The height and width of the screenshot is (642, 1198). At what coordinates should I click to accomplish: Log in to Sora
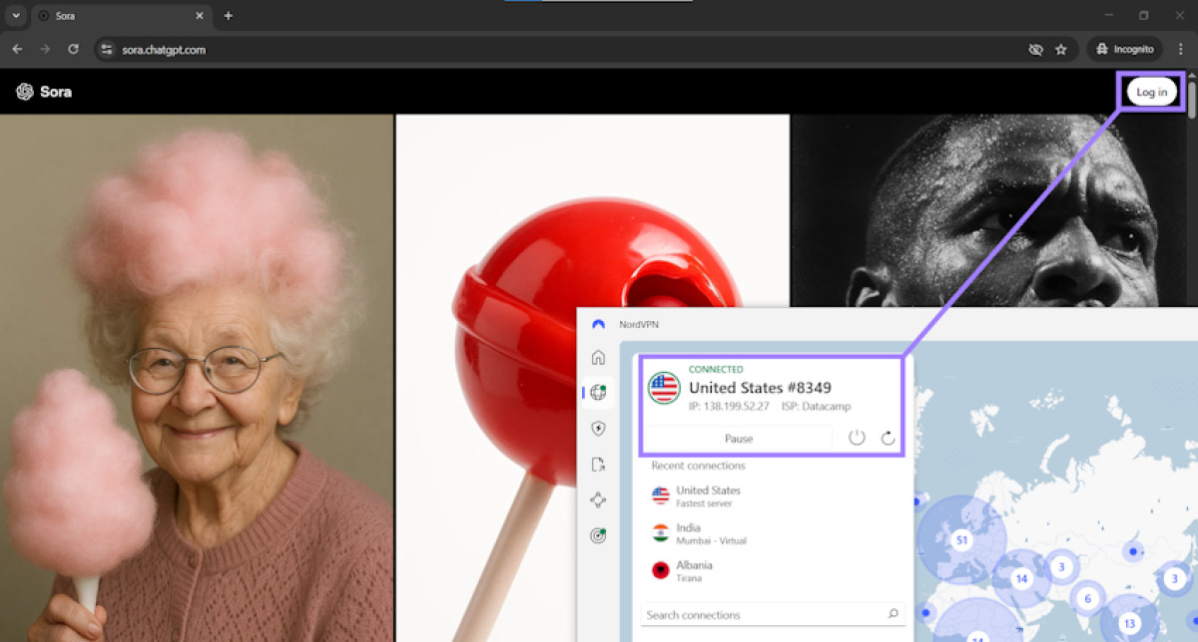[x=1151, y=92]
